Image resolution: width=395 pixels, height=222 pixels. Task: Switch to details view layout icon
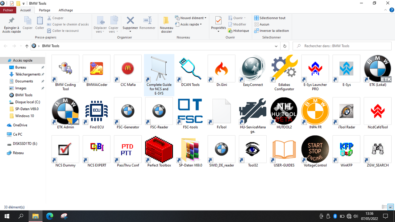click(x=384, y=207)
